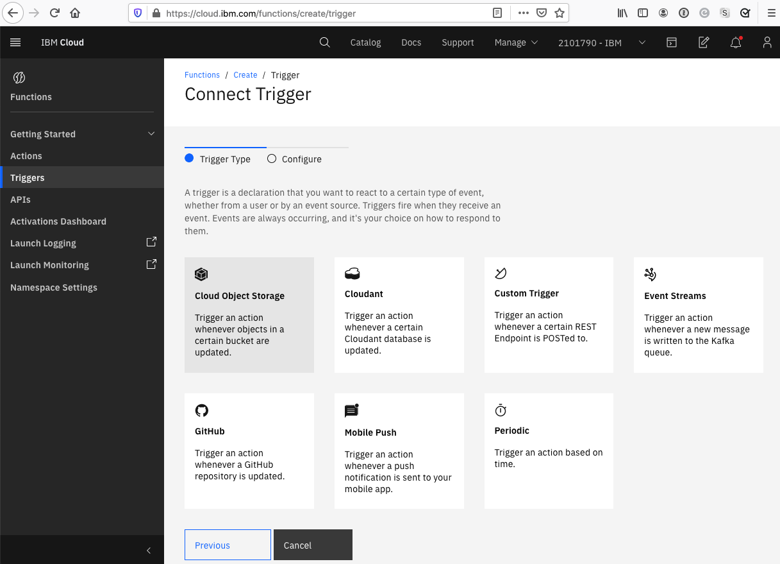The height and width of the screenshot is (564, 780).
Task: Open the user profile icon
Action: coord(767,42)
